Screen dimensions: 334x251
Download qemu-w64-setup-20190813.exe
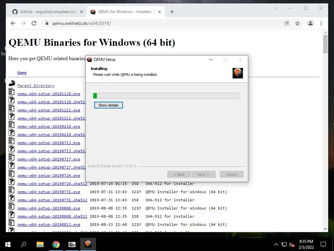[49, 225]
